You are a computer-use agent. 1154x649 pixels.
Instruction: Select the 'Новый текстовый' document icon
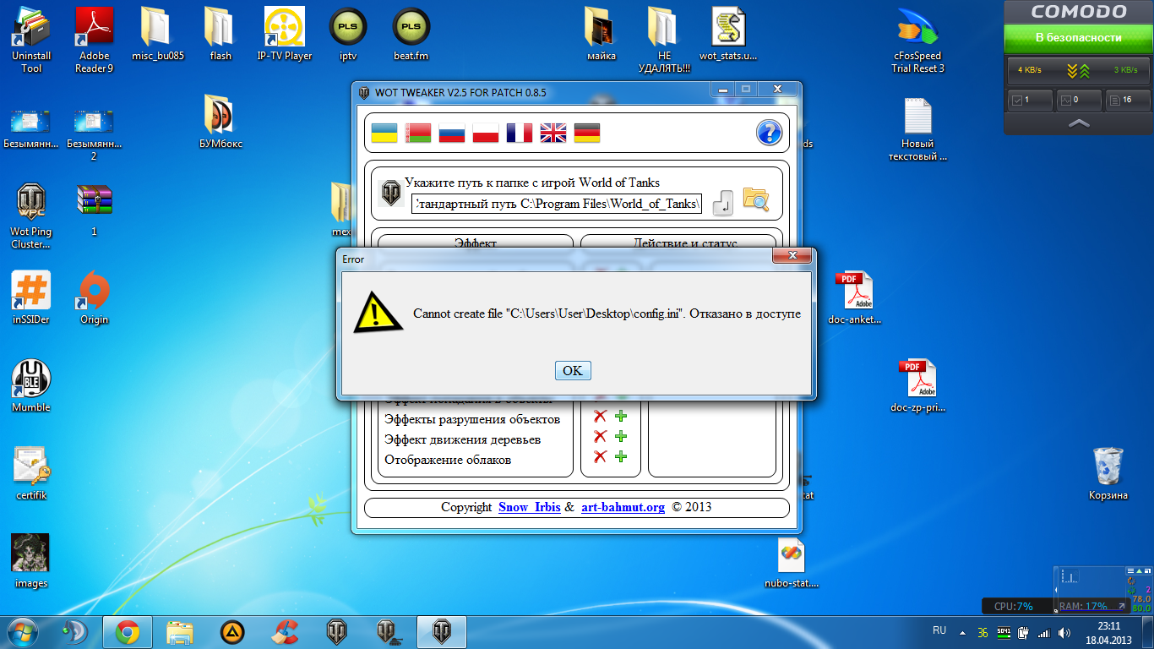click(x=918, y=128)
